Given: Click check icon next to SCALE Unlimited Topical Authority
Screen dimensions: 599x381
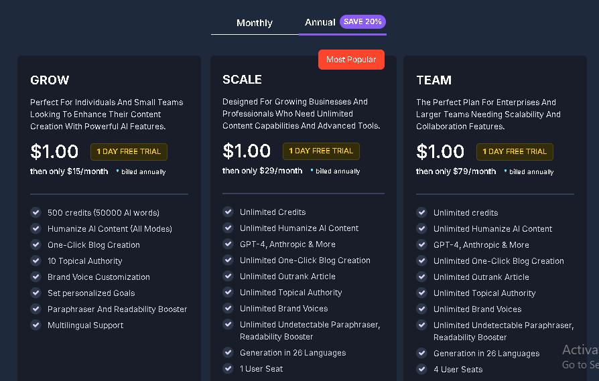Looking at the screenshot, I should click(x=228, y=292).
